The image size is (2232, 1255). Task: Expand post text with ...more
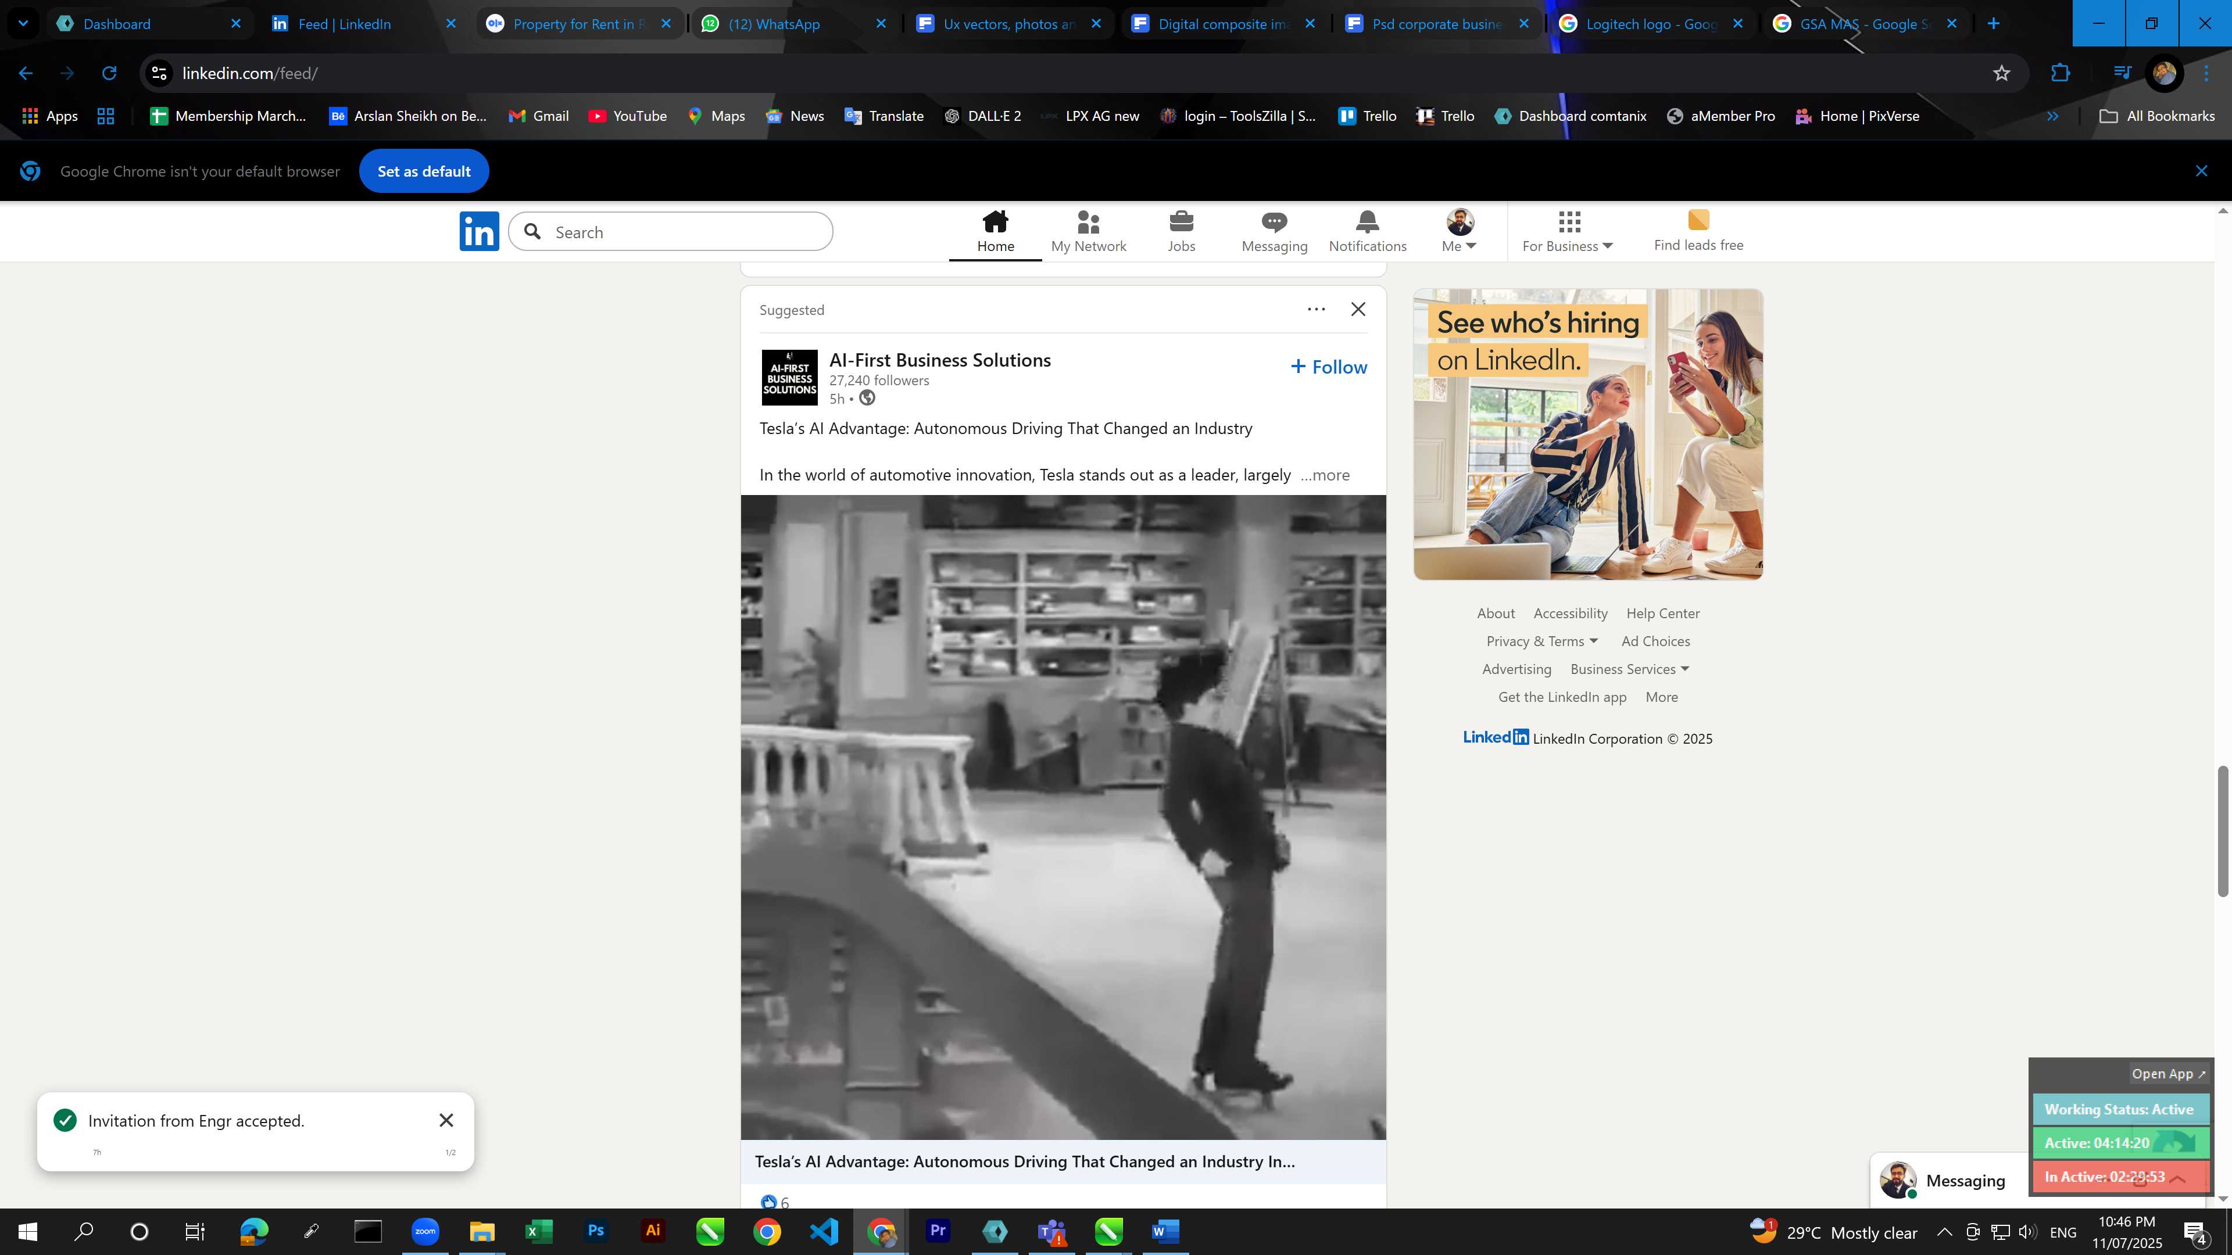click(x=1325, y=475)
